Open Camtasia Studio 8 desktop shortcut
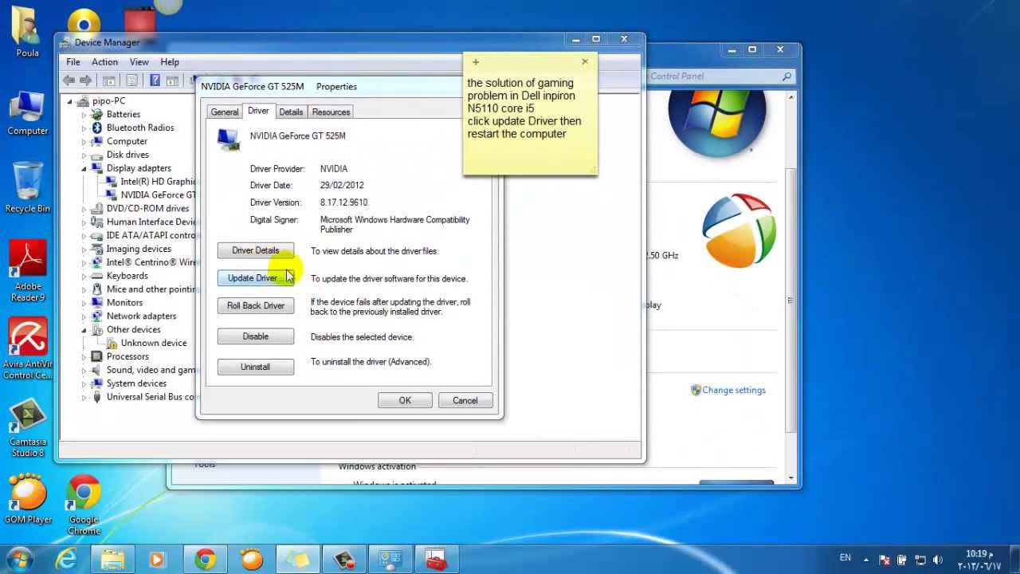Viewport: 1020px width, 574px height. [x=28, y=428]
